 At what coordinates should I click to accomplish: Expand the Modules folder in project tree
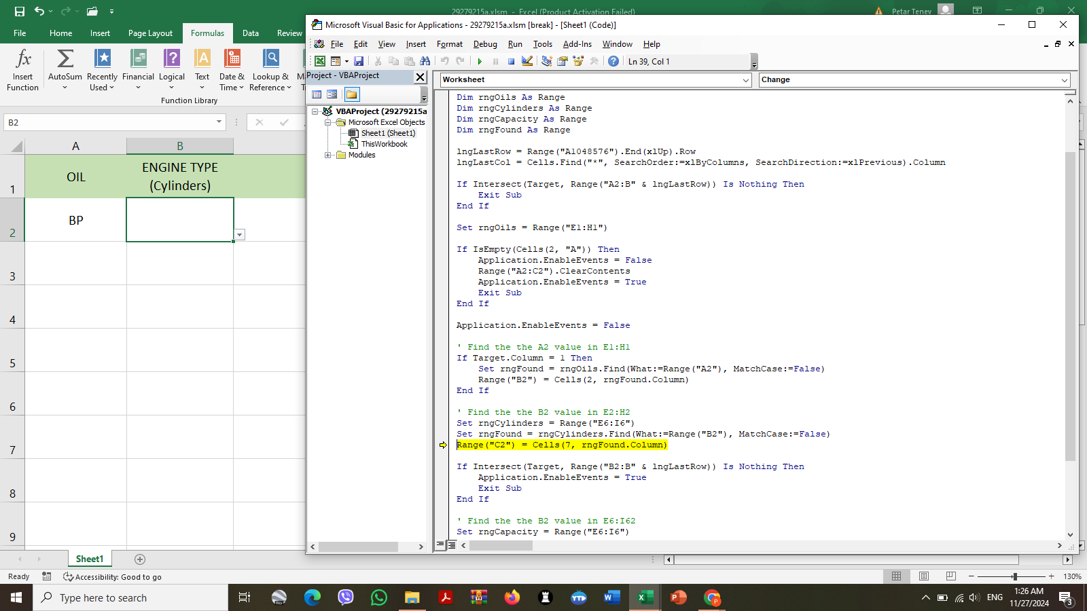[327, 155]
